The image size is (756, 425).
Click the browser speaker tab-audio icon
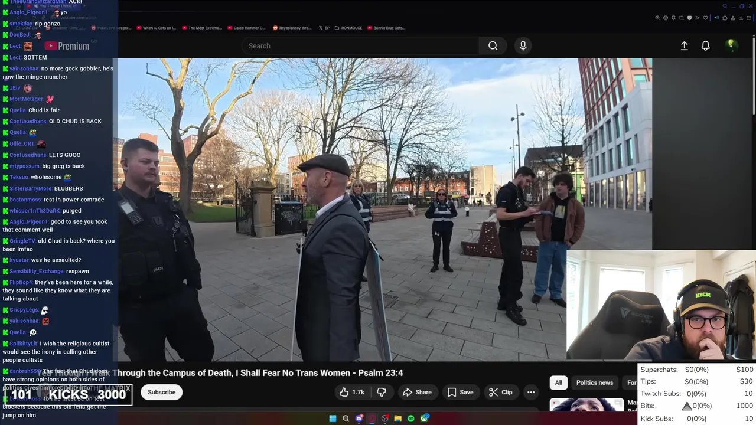click(x=717, y=18)
